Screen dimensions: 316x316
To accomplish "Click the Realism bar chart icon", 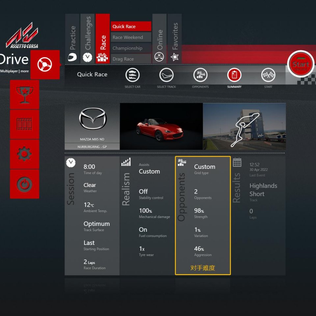I will pyautogui.click(x=126, y=162).
